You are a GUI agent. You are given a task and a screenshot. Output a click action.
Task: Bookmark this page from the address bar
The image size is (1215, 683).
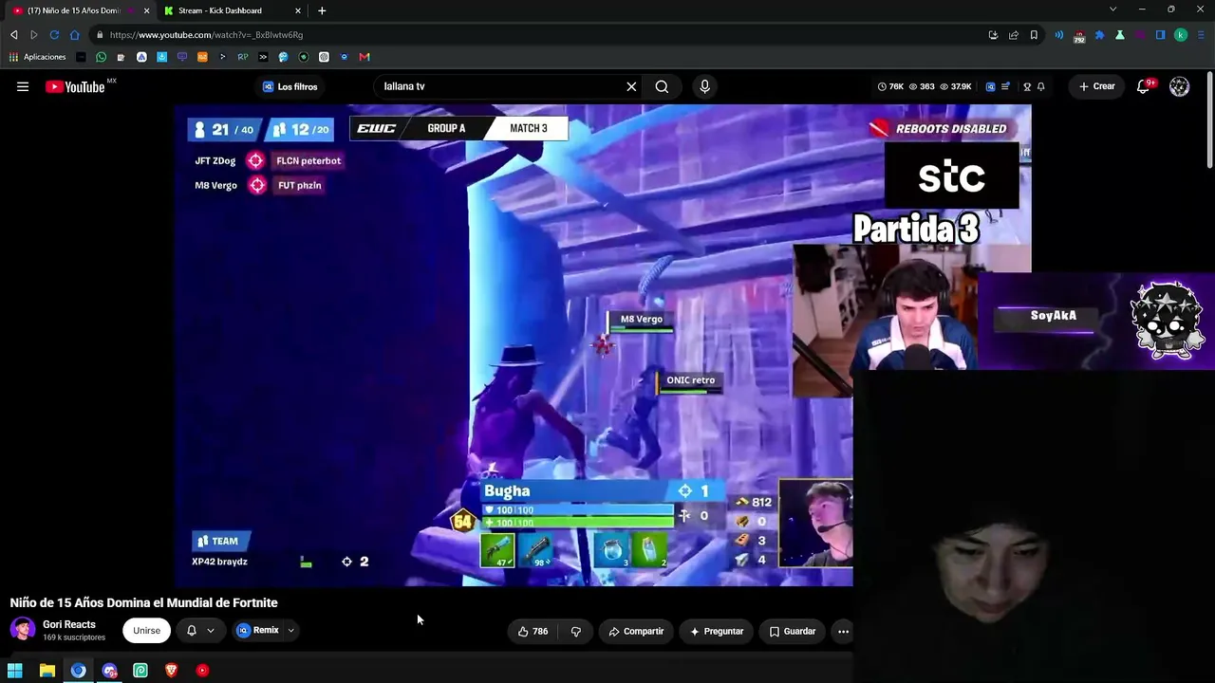pyautogui.click(x=1034, y=35)
